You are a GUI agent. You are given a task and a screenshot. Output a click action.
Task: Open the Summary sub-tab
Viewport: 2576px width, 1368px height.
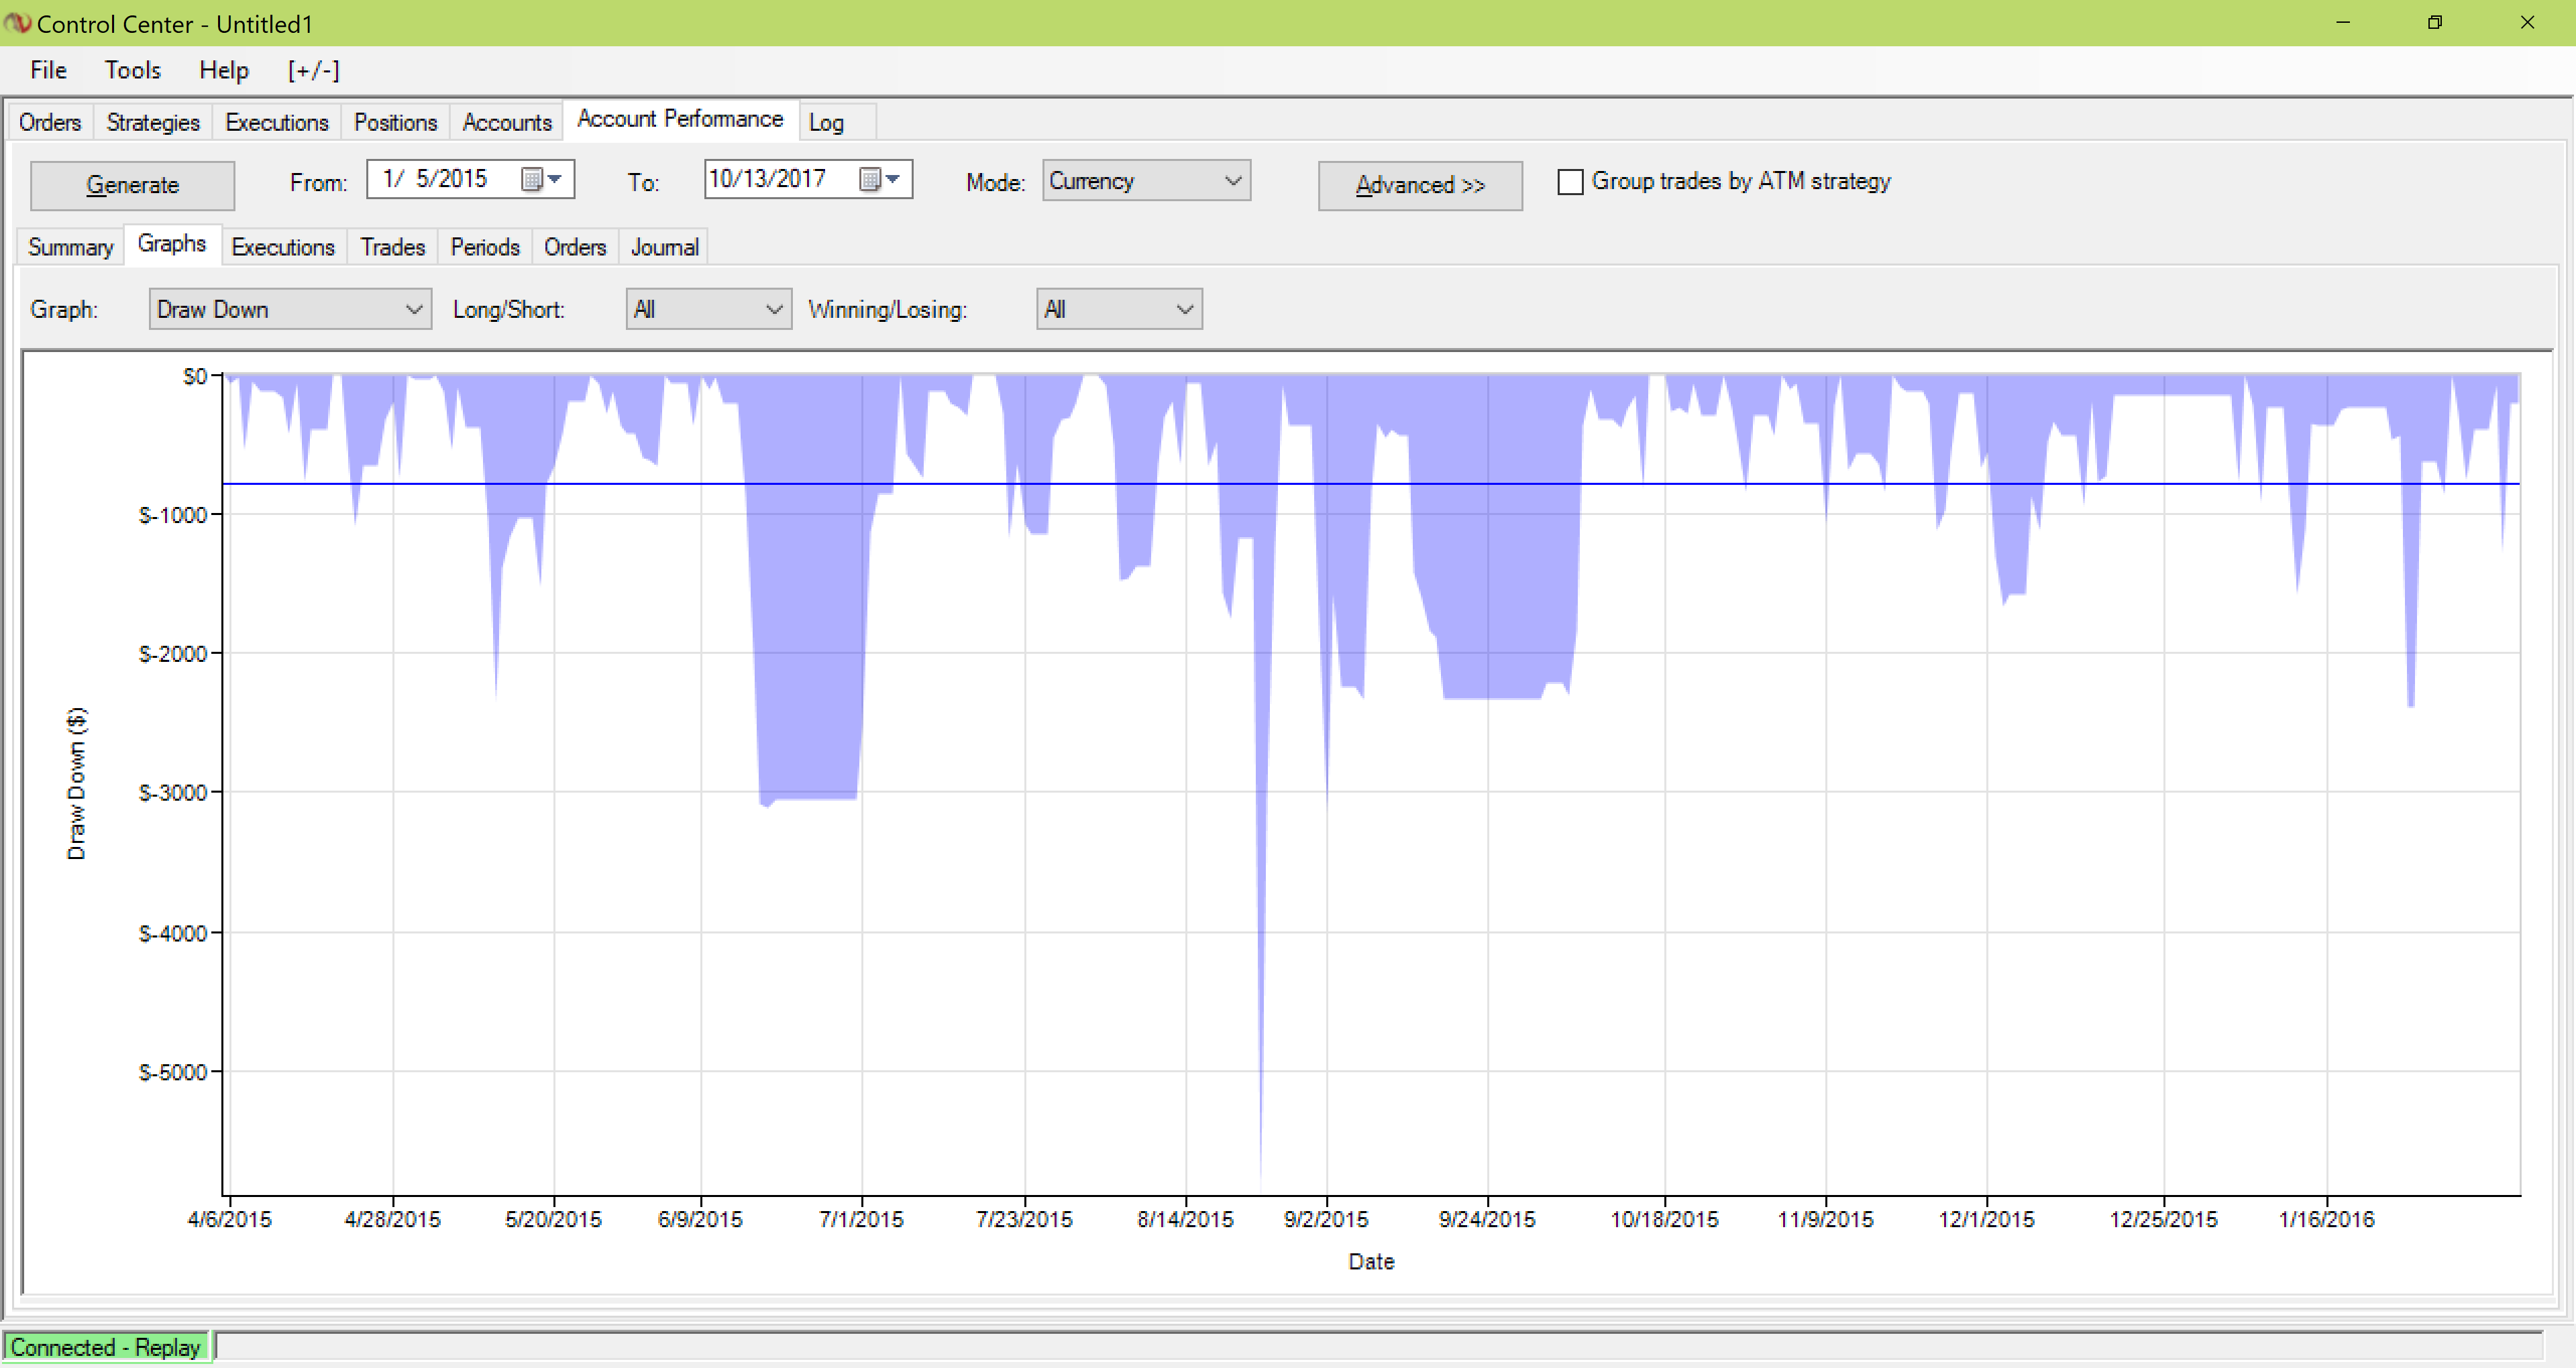click(x=70, y=247)
